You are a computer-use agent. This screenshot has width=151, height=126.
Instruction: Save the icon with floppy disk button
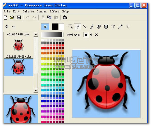19,17
